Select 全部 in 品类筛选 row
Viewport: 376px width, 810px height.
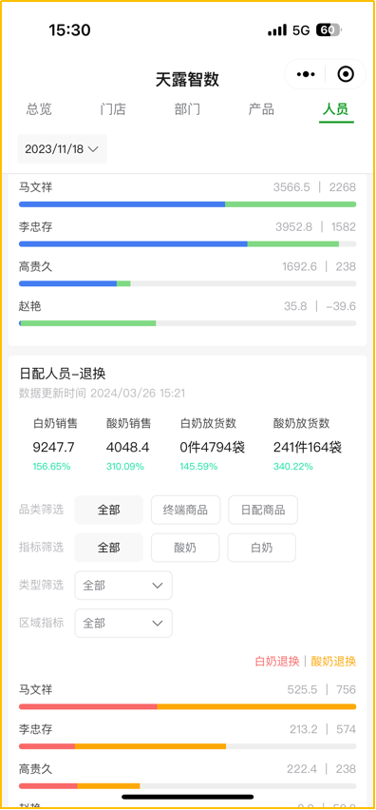point(109,510)
